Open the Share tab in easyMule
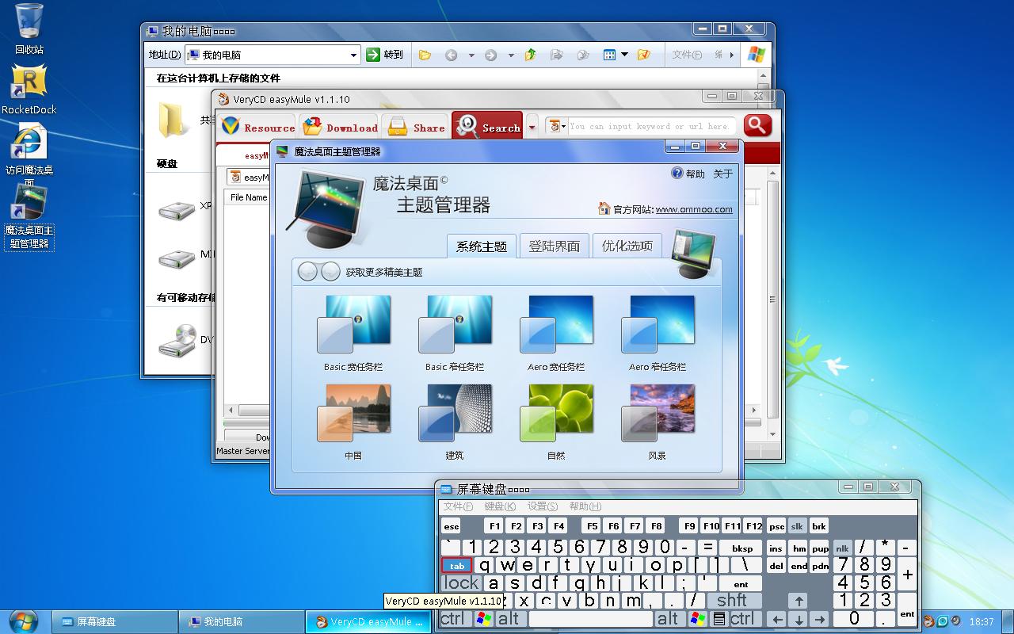 [417, 127]
